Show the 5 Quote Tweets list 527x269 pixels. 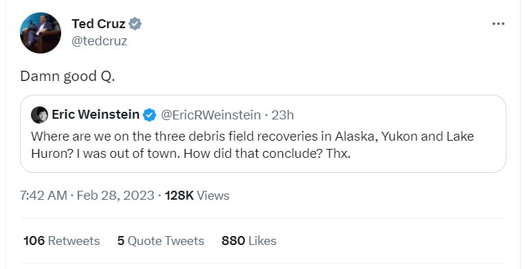161,241
